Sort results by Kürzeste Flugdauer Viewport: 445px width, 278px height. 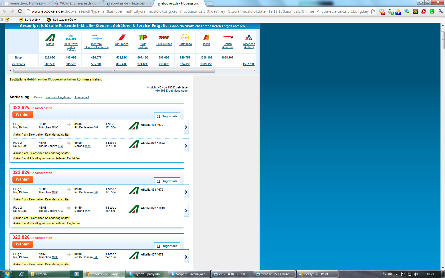(x=58, y=97)
